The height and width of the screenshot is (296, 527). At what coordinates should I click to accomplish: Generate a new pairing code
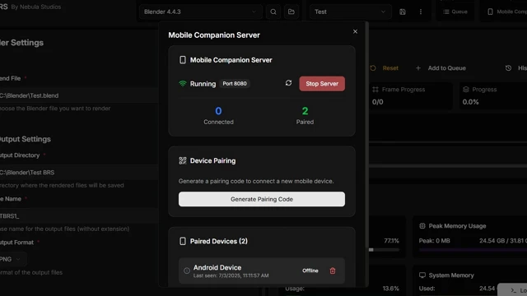click(x=262, y=199)
